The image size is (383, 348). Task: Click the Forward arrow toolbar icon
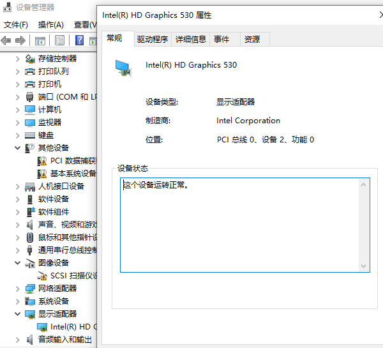[x=20, y=40]
